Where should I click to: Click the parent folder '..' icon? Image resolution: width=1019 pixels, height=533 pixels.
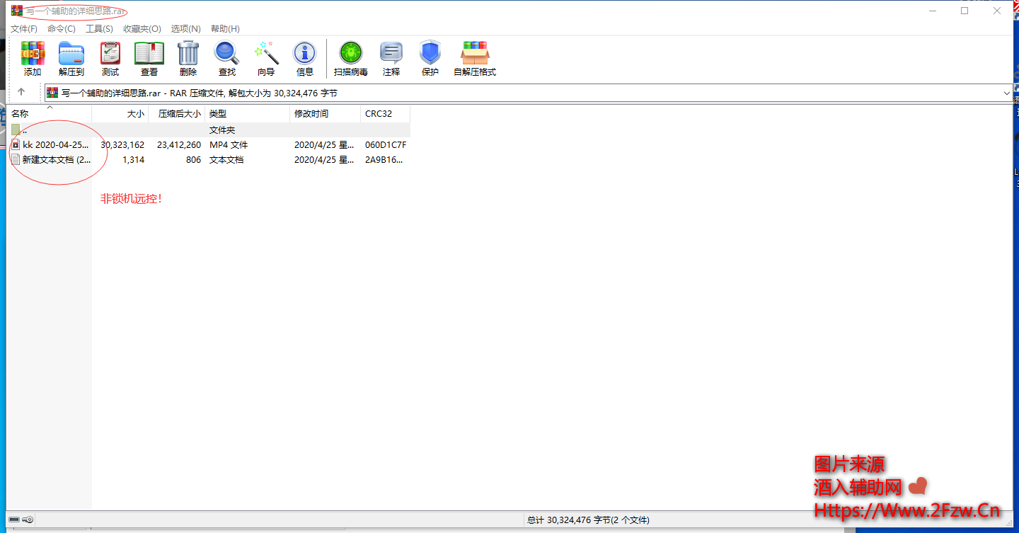(16, 130)
